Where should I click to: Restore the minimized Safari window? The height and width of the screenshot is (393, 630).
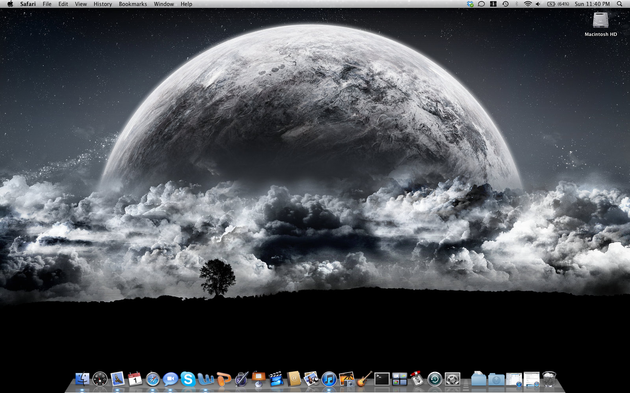click(x=531, y=379)
